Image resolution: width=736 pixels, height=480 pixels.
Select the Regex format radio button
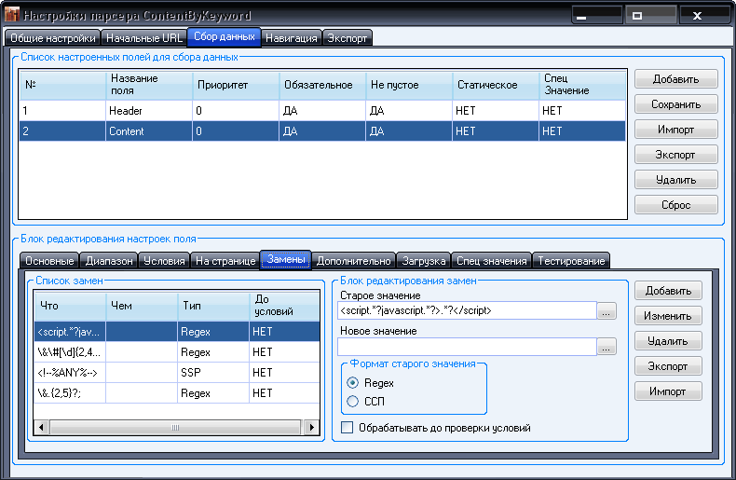[x=352, y=383]
